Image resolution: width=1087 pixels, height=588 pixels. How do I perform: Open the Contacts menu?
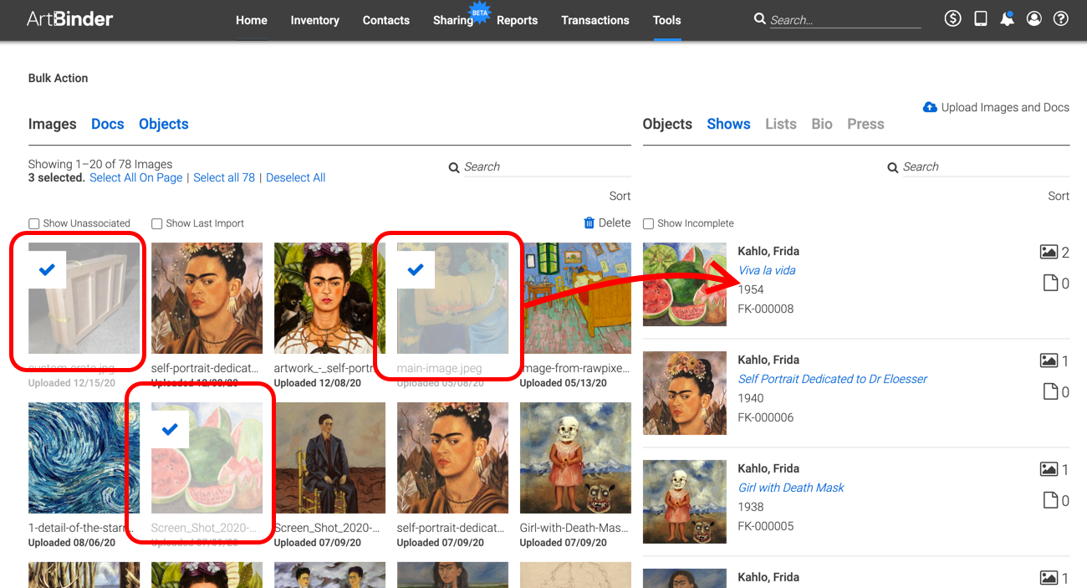(x=386, y=20)
